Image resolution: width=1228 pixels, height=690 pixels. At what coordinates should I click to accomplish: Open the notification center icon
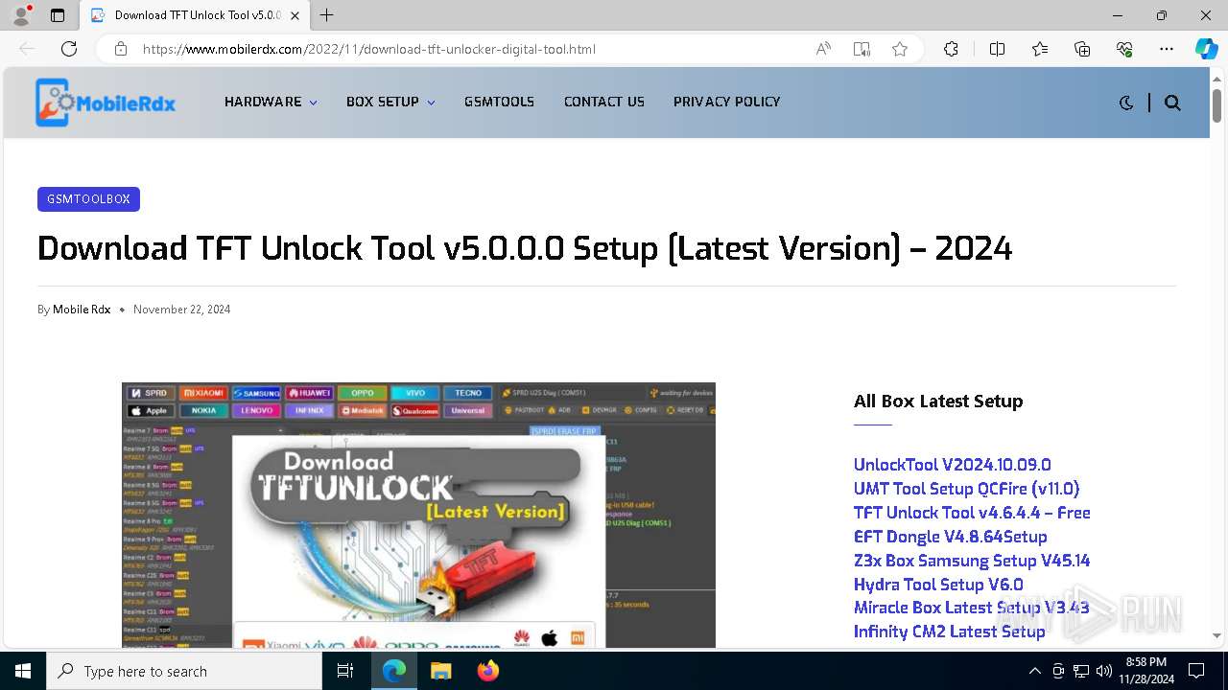(1196, 671)
